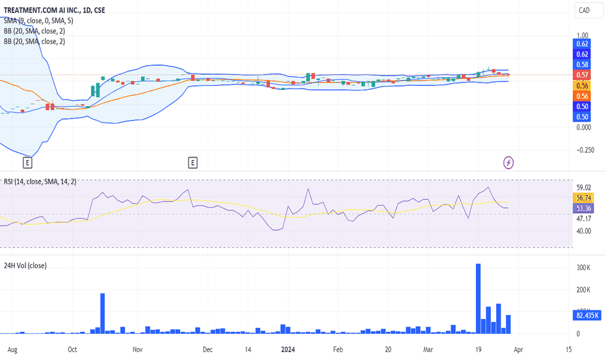Screen dimensions: 606x358
Task: Click the yellow 0.56 price label
Action: point(582,85)
